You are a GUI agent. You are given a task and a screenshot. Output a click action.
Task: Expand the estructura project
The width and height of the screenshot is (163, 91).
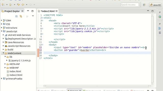(x=2, y=28)
